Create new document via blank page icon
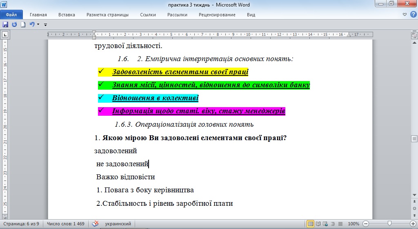The width and height of the screenshot is (418, 229). pos(23,24)
